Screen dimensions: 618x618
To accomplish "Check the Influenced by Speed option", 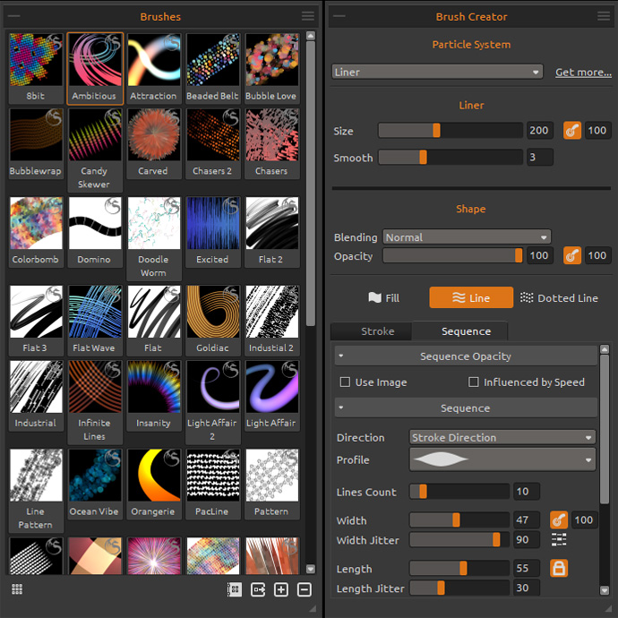I will click(x=474, y=382).
